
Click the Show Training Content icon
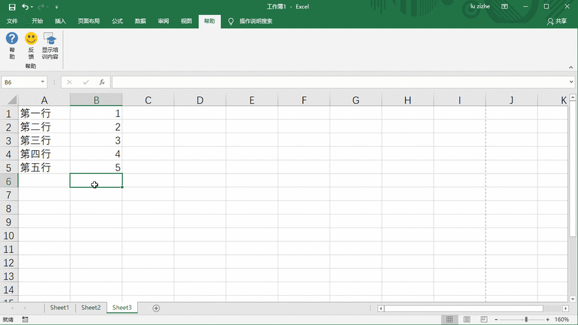click(50, 38)
